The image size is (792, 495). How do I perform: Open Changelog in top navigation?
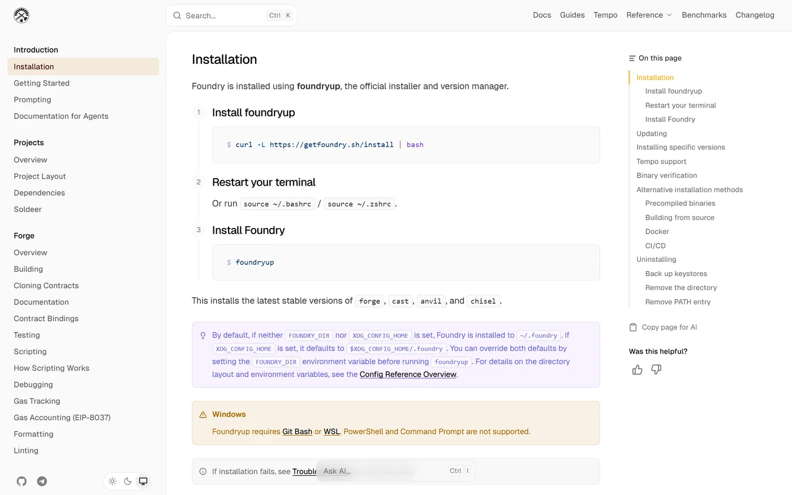(x=755, y=15)
